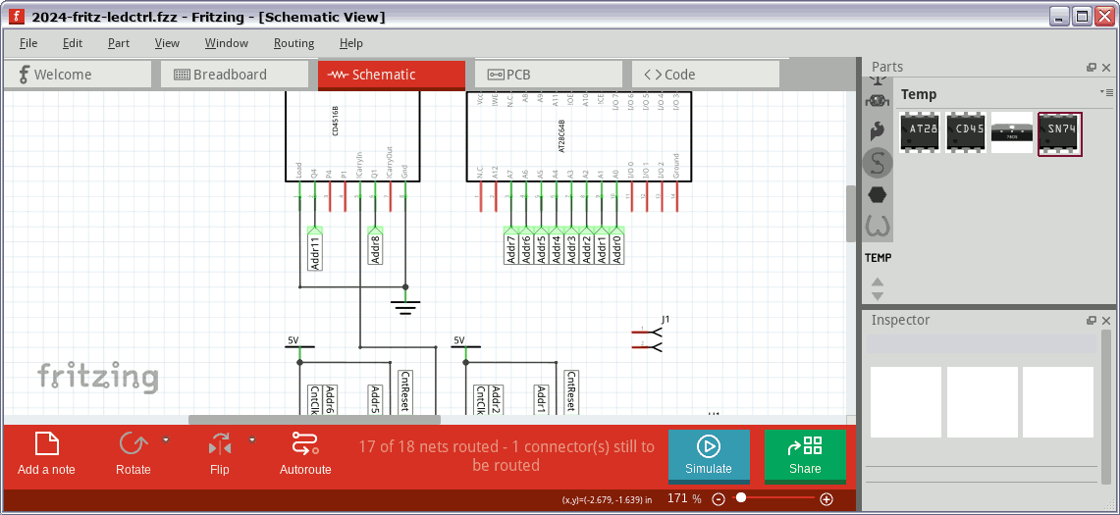
Task: Switch to the Schematic view tab
Action: coord(392,75)
